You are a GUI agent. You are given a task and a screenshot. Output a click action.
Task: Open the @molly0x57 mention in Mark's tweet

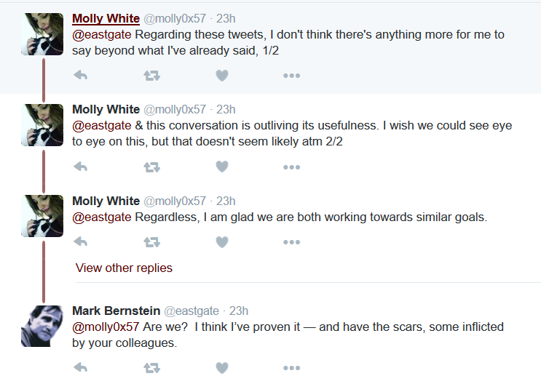point(106,327)
